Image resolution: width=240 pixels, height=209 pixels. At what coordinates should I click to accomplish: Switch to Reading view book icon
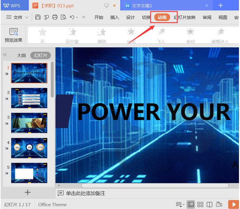[209, 204]
